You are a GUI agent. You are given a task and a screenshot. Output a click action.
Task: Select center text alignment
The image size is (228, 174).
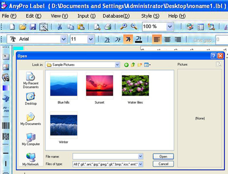(x=168, y=40)
